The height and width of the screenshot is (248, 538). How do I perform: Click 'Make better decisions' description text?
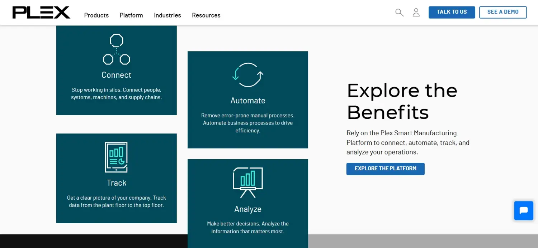[x=248, y=228]
